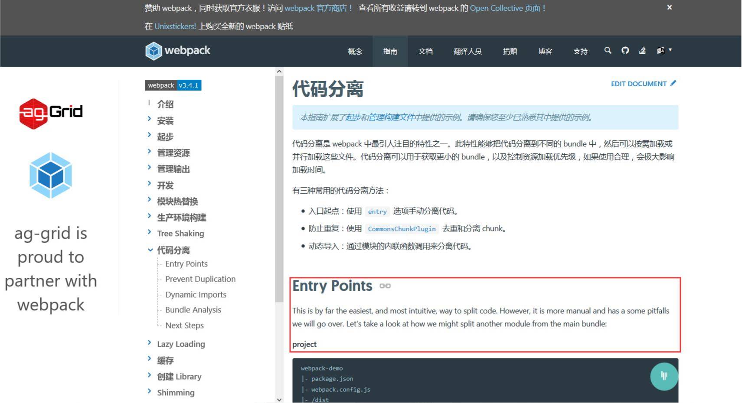
Task: Click the Entry Points section heading
Action: point(332,286)
